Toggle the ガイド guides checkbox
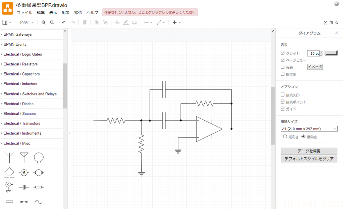 [x=283, y=109]
